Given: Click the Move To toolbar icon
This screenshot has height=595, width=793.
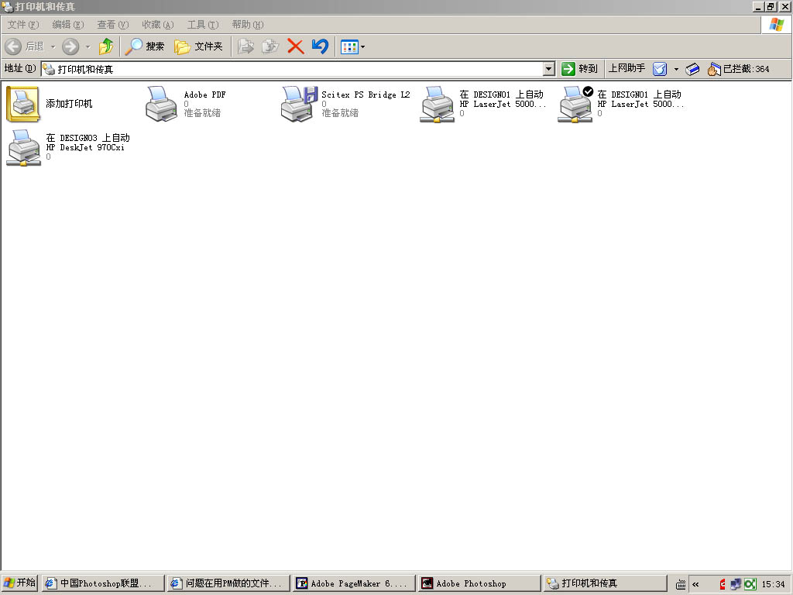Looking at the screenshot, I should point(245,46).
